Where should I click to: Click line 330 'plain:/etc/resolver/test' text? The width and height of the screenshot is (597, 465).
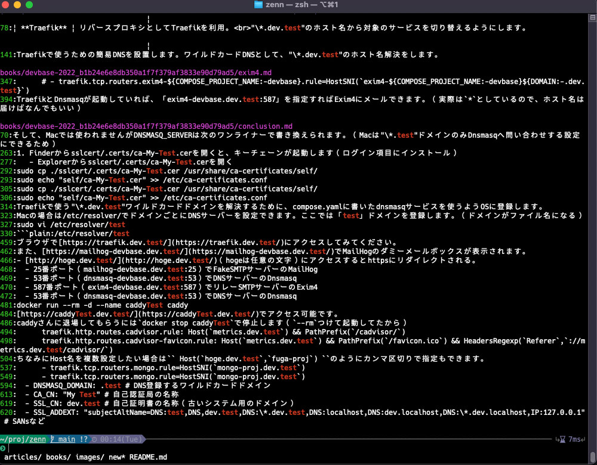[x=79, y=234]
